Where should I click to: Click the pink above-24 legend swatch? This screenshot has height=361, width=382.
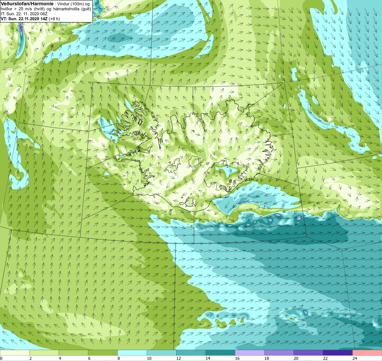pos(367,353)
